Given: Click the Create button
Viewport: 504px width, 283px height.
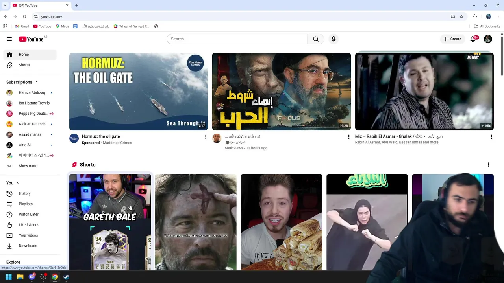Looking at the screenshot, I should (x=452, y=39).
